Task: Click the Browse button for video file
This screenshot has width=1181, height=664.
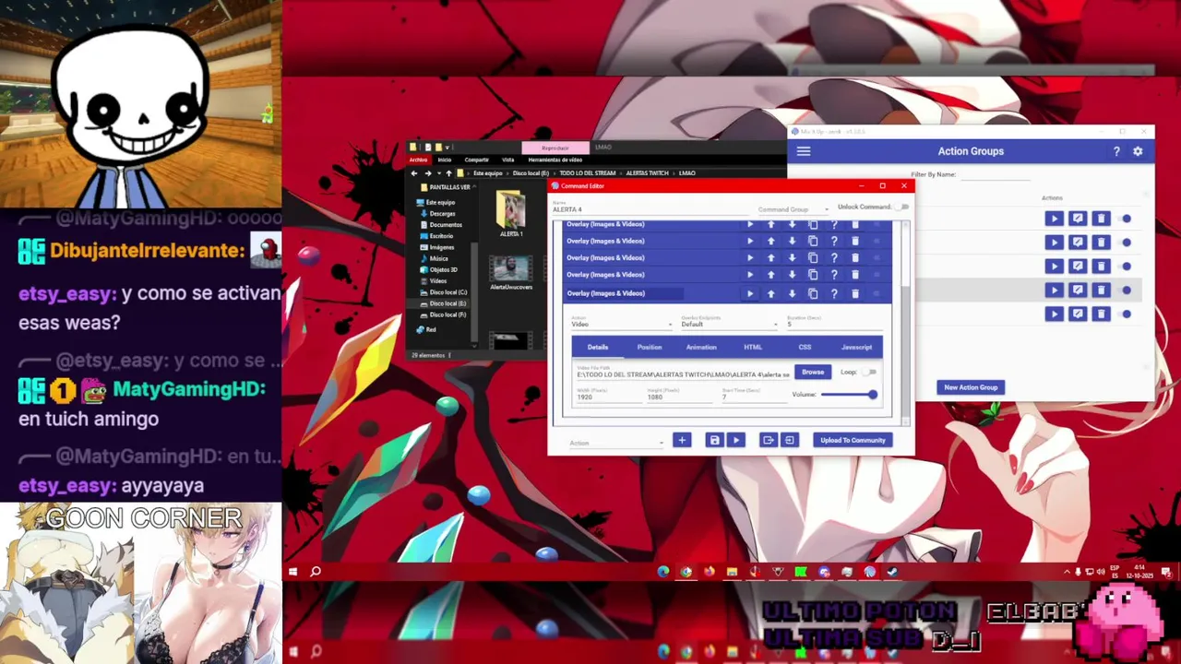Action: [x=813, y=372]
